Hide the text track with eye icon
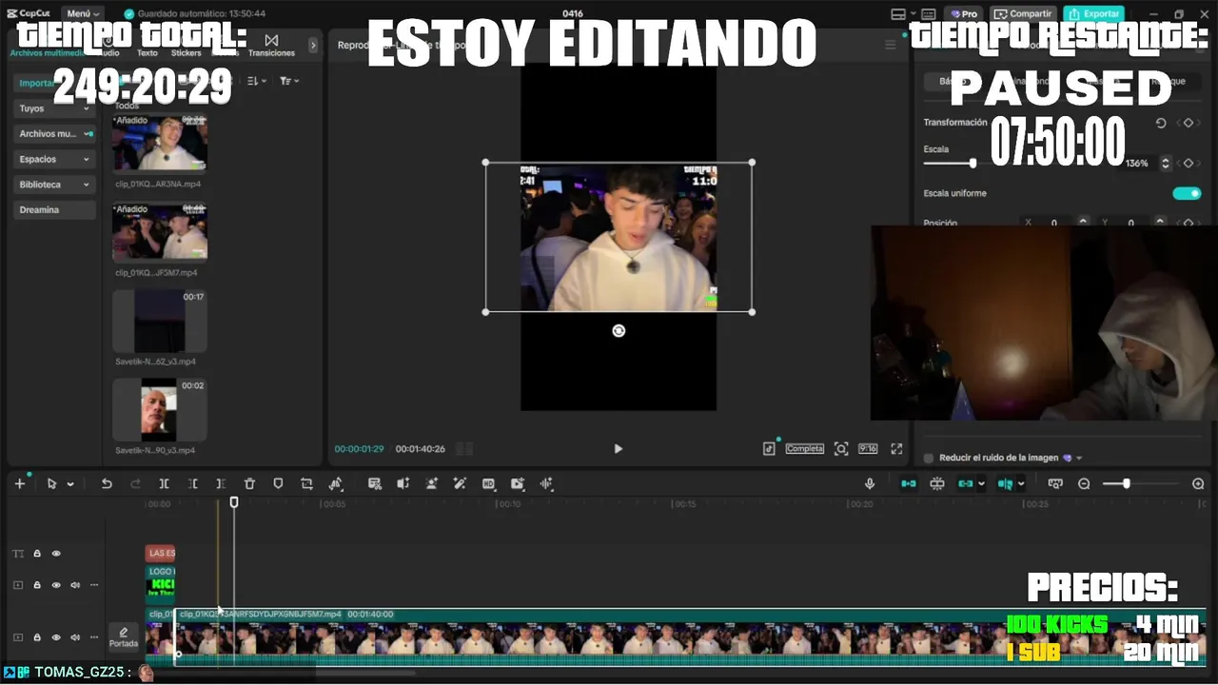This screenshot has width=1218, height=685. [x=56, y=554]
